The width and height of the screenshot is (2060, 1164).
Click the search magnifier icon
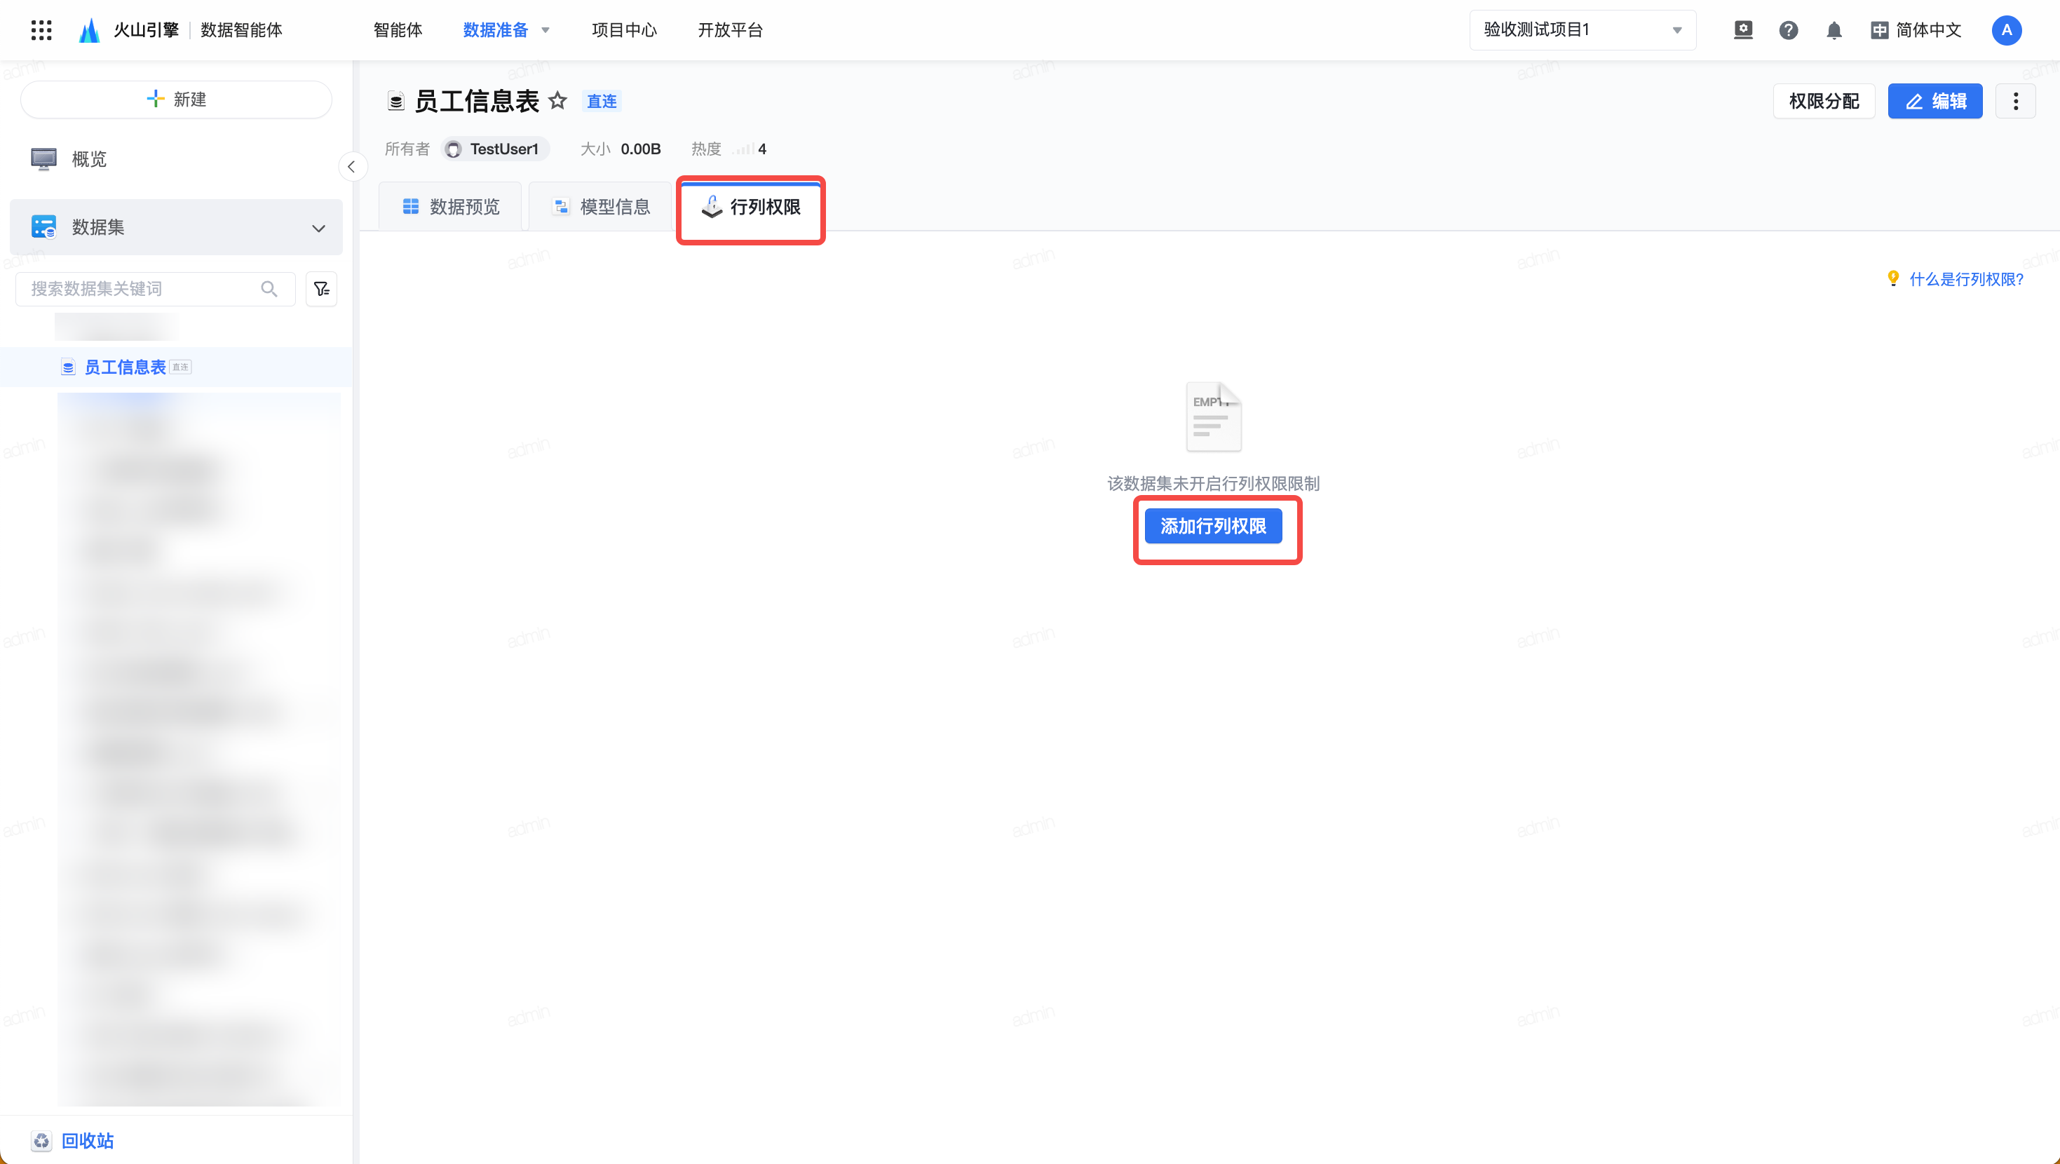(269, 289)
